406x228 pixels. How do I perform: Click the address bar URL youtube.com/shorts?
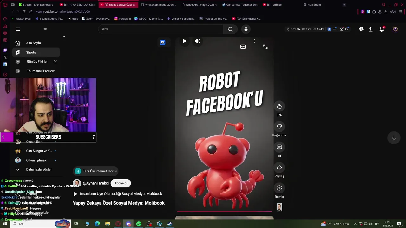coord(63,12)
